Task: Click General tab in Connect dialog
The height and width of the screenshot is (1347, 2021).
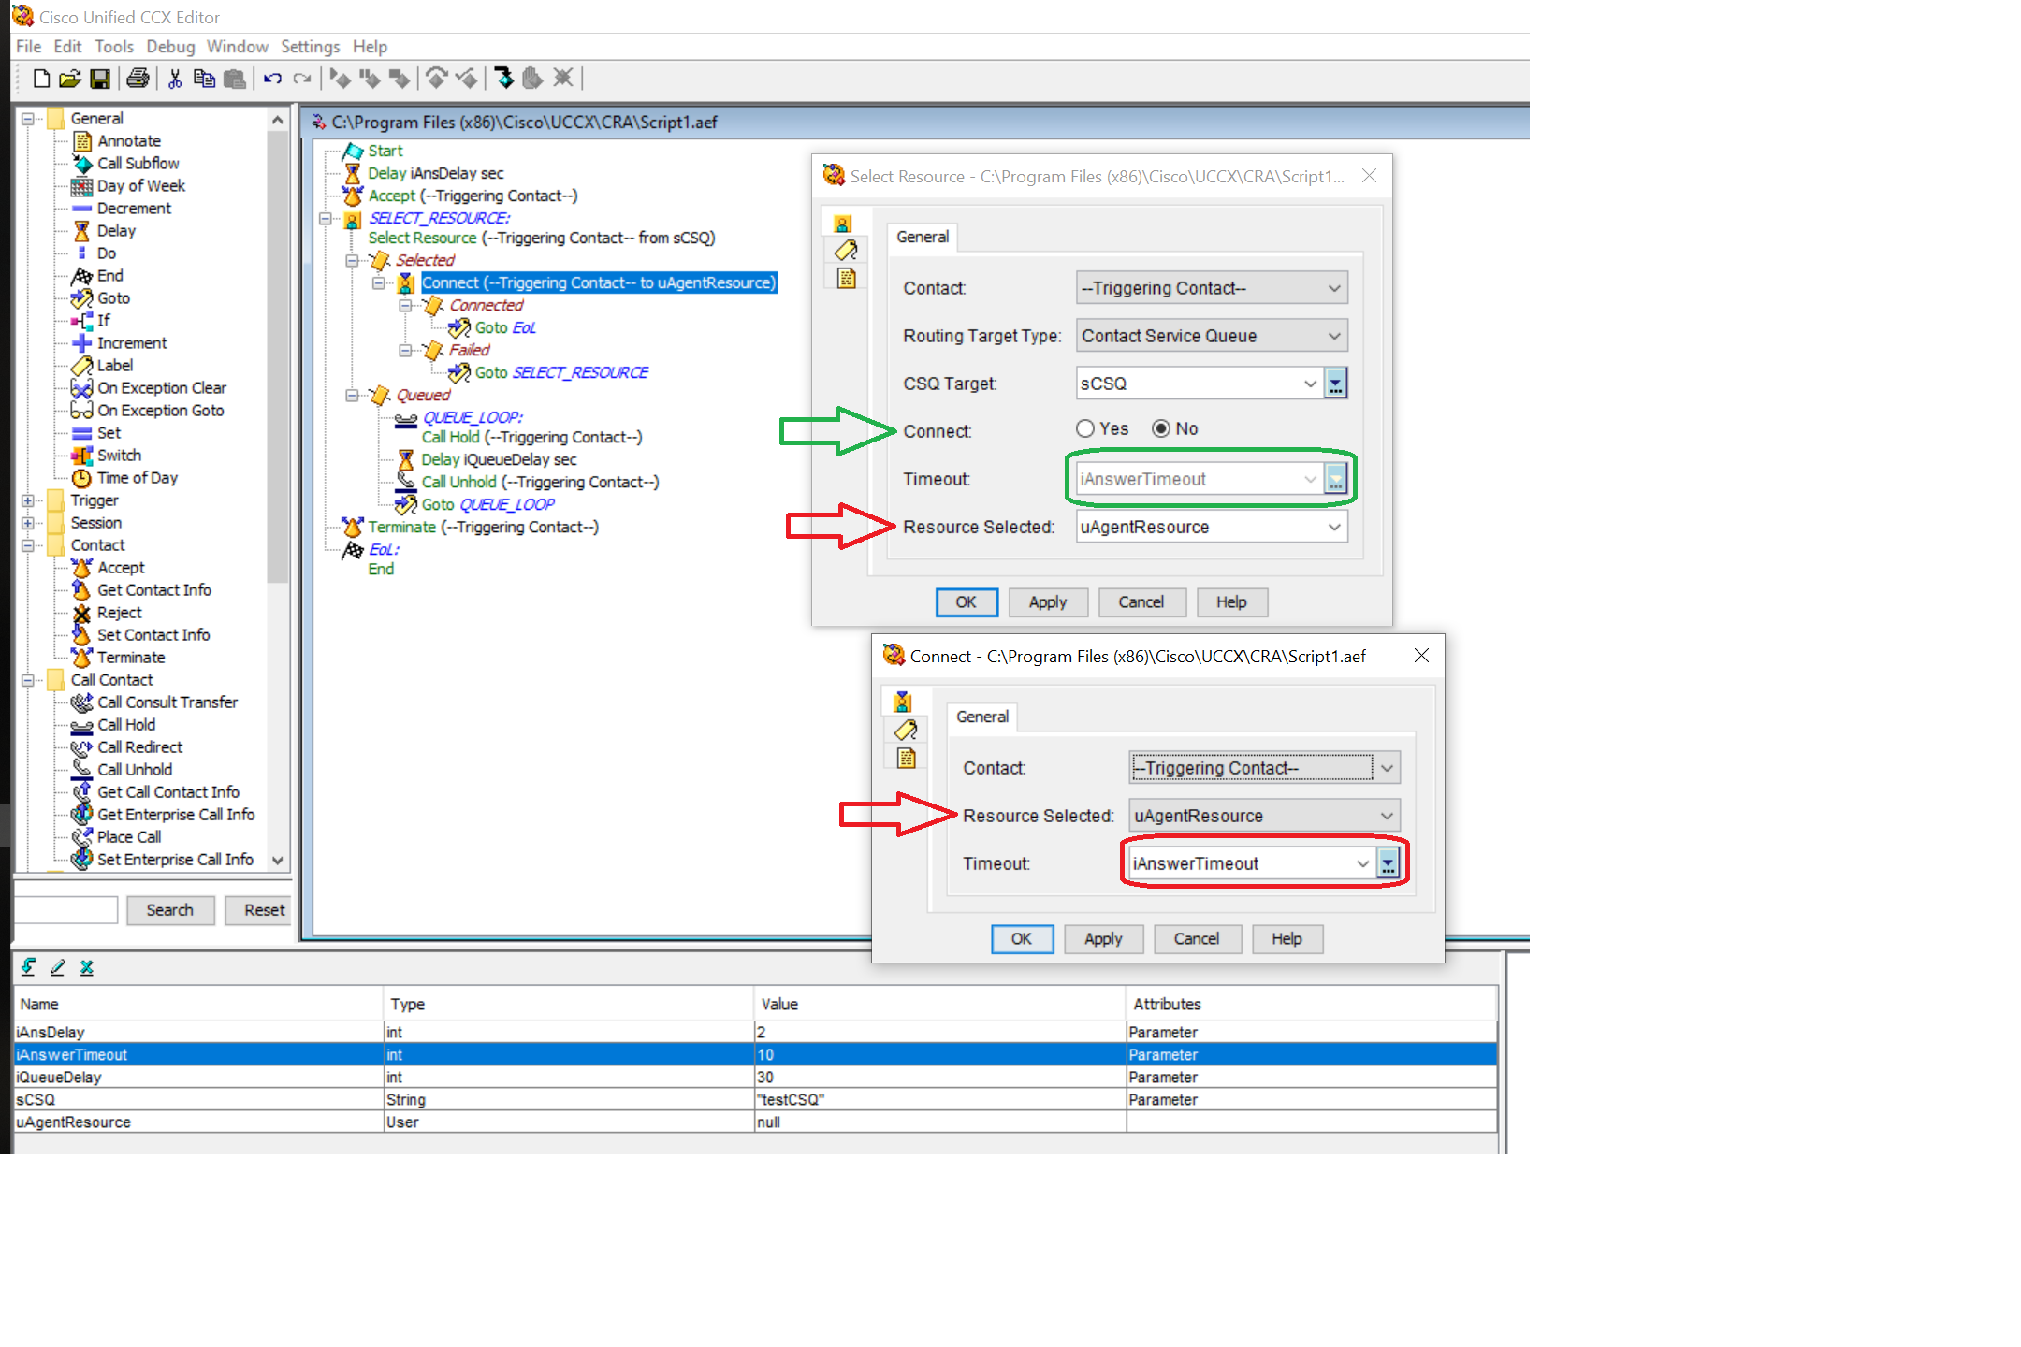Action: point(982,717)
